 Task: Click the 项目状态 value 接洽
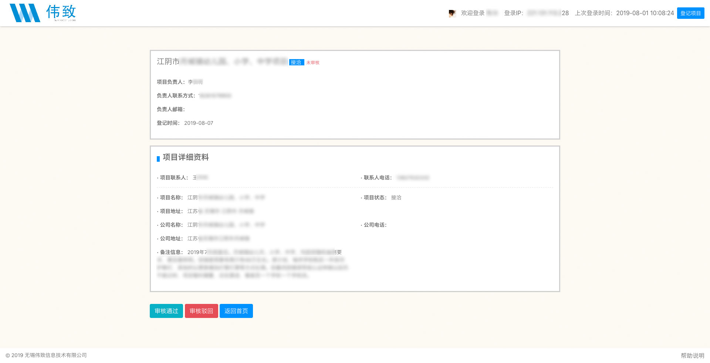(396, 198)
